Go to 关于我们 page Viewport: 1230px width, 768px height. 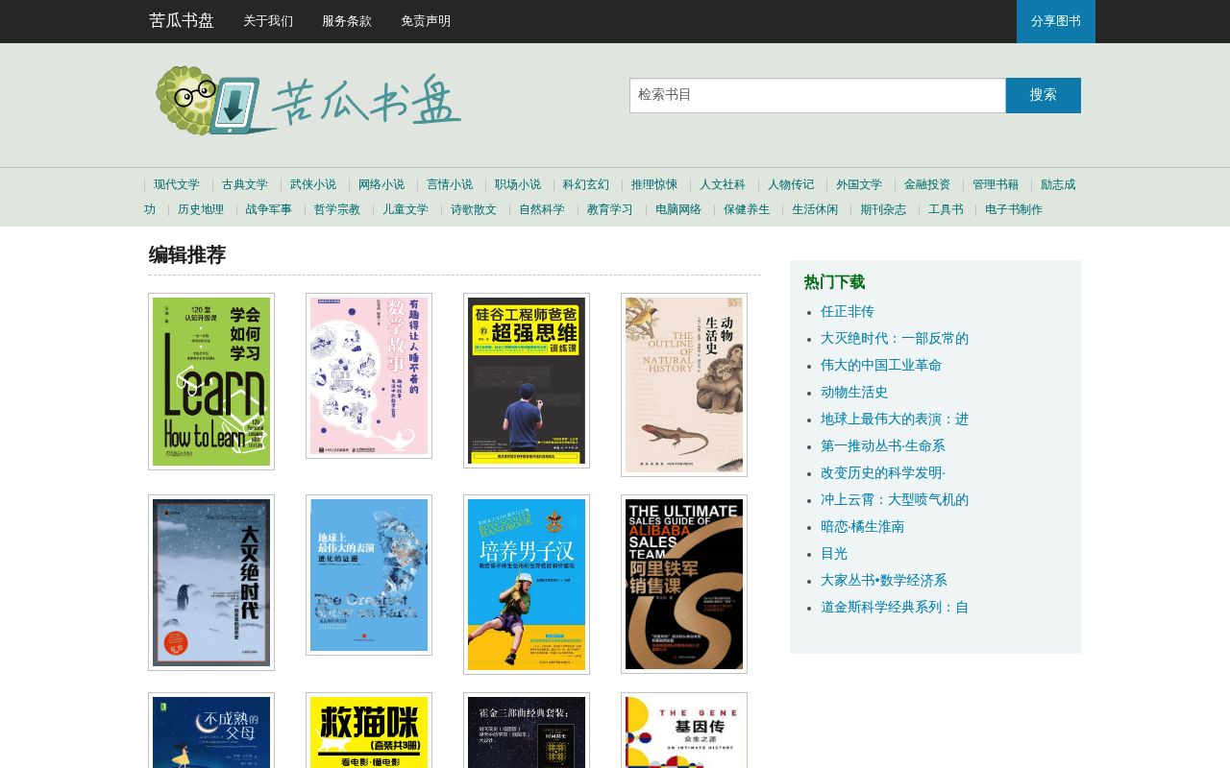268,21
